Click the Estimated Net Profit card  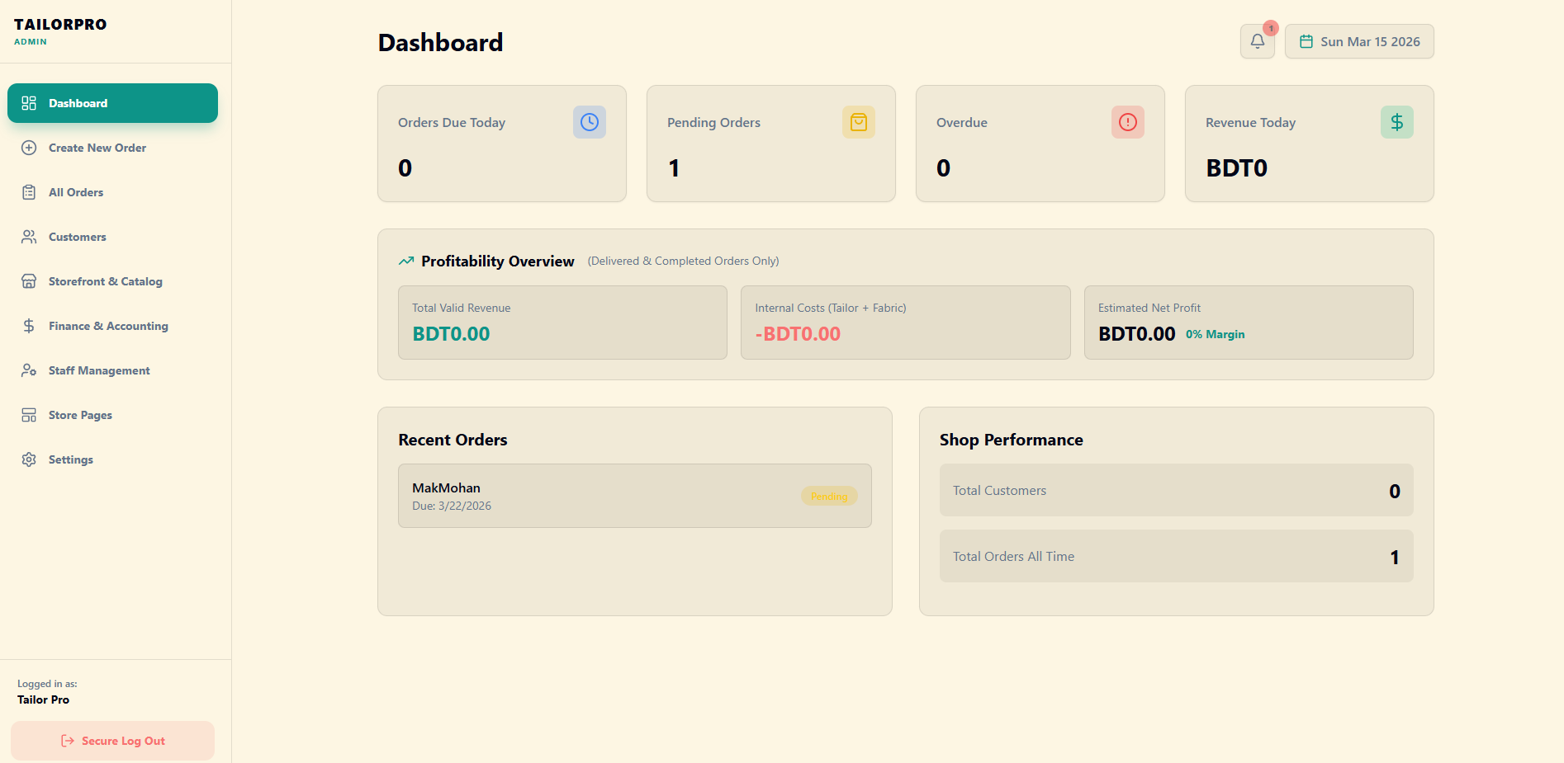tap(1248, 323)
